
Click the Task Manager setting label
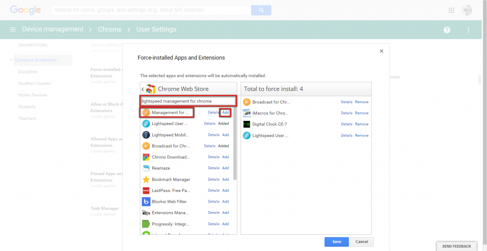tap(105, 208)
